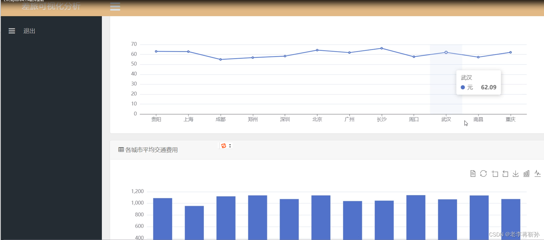Click the table icon beside 各城市平均交通费用

[121, 150]
